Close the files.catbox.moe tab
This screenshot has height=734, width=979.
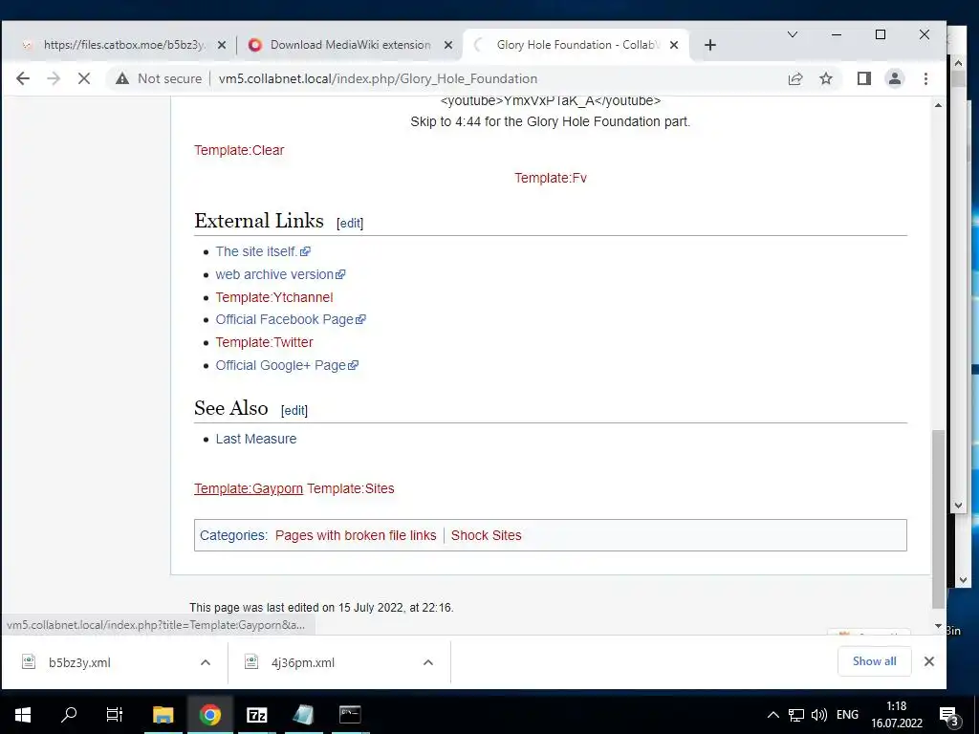pos(222,45)
